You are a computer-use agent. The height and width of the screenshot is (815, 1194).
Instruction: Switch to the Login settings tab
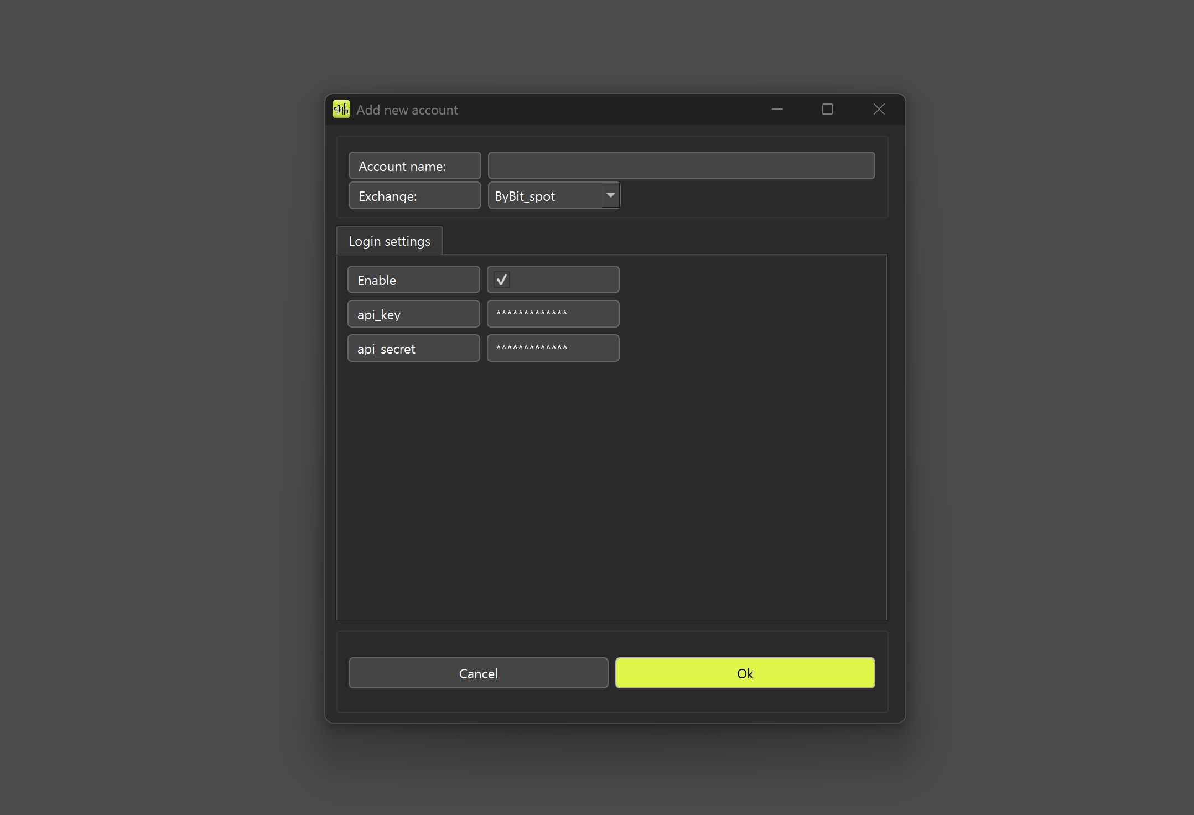pyautogui.click(x=389, y=241)
